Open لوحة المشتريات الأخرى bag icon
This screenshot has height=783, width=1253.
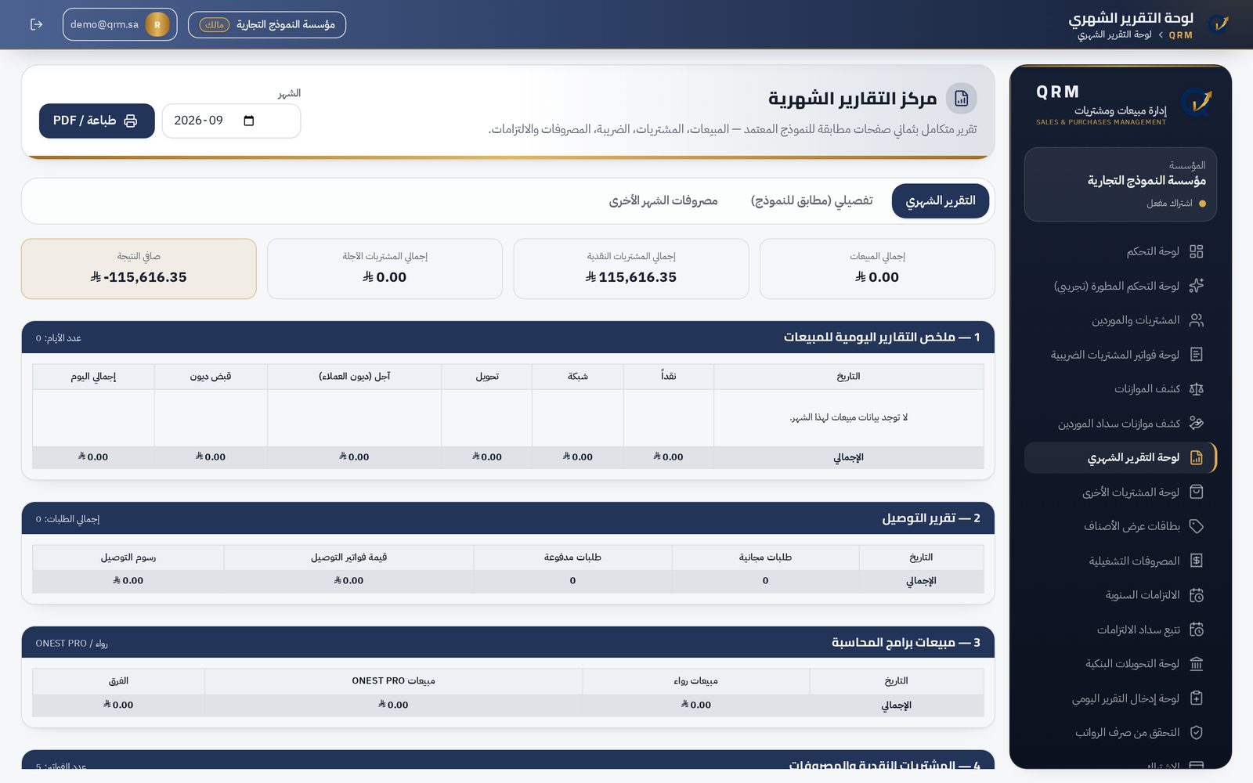click(x=1196, y=492)
